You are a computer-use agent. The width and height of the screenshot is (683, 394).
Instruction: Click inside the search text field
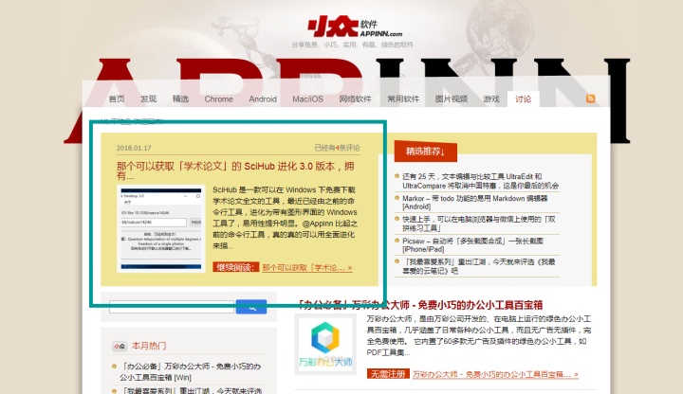172,307
